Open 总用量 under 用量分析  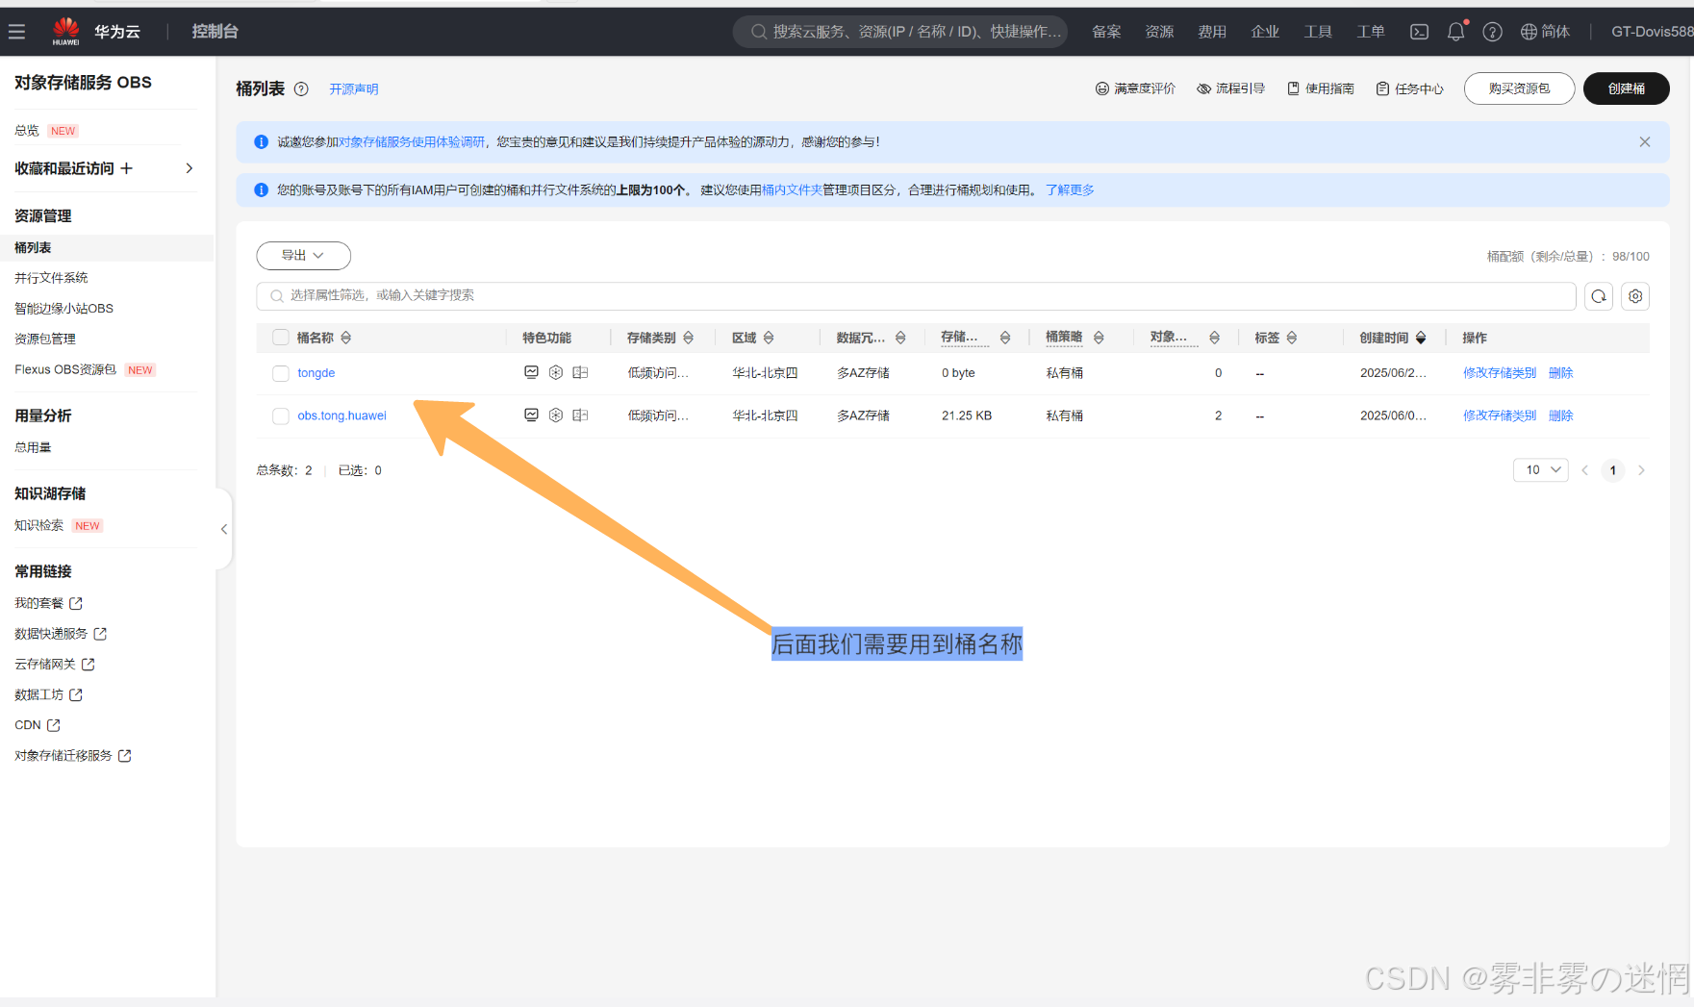pos(33,447)
